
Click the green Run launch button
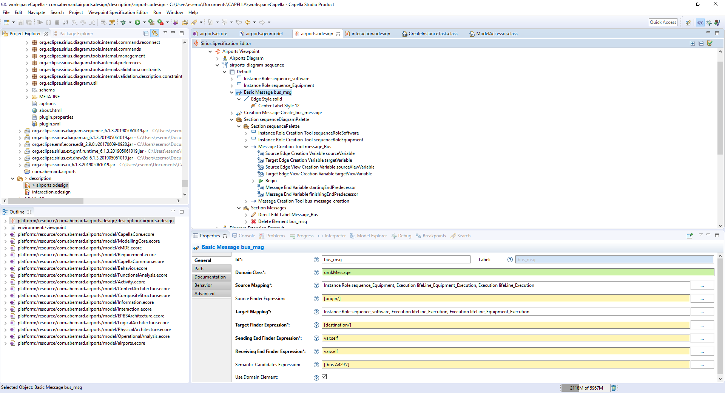(137, 23)
